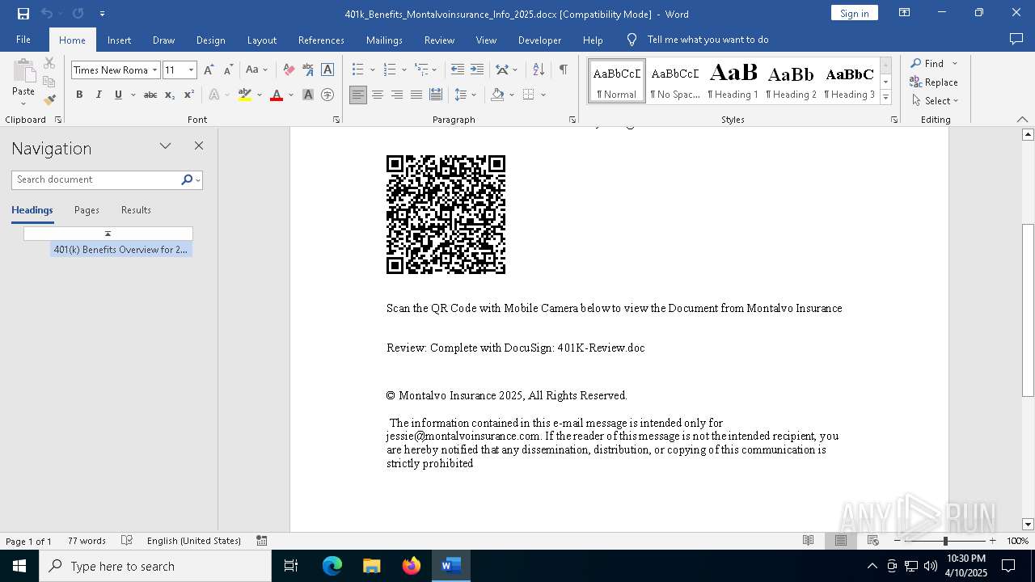Apply the Heading 1 style
This screenshot has height=582, width=1035.
tap(733, 81)
